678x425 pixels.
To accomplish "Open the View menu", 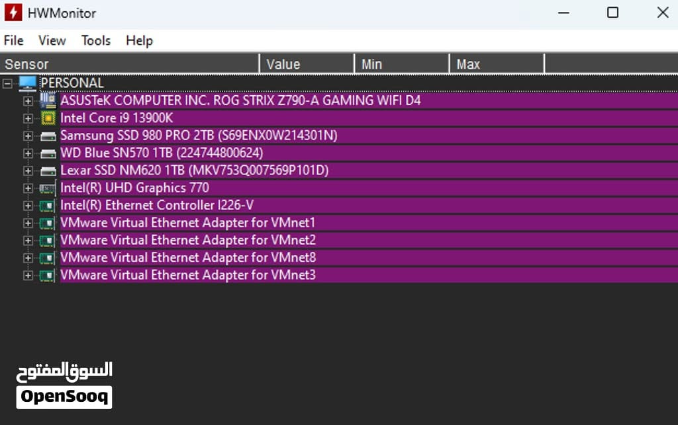I will point(52,40).
